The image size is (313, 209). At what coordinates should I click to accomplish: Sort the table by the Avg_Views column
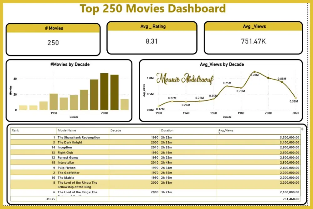click(x=226, y=130)
